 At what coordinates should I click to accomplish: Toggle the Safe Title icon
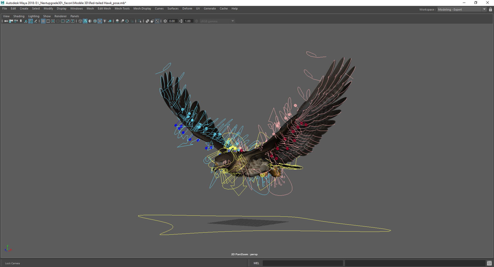[x=72, y=21]
